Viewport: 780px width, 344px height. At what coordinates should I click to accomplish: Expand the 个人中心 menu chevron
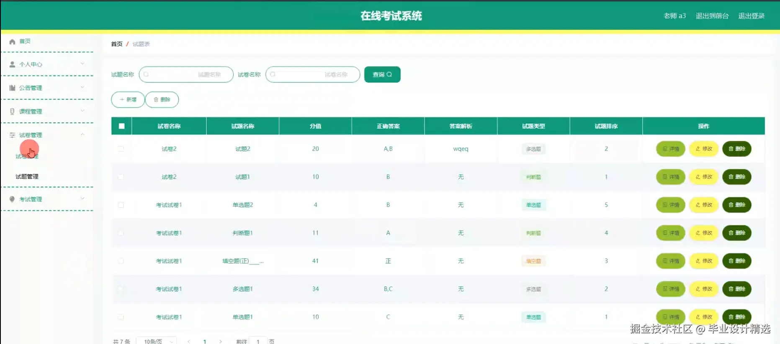click(82, 64)
